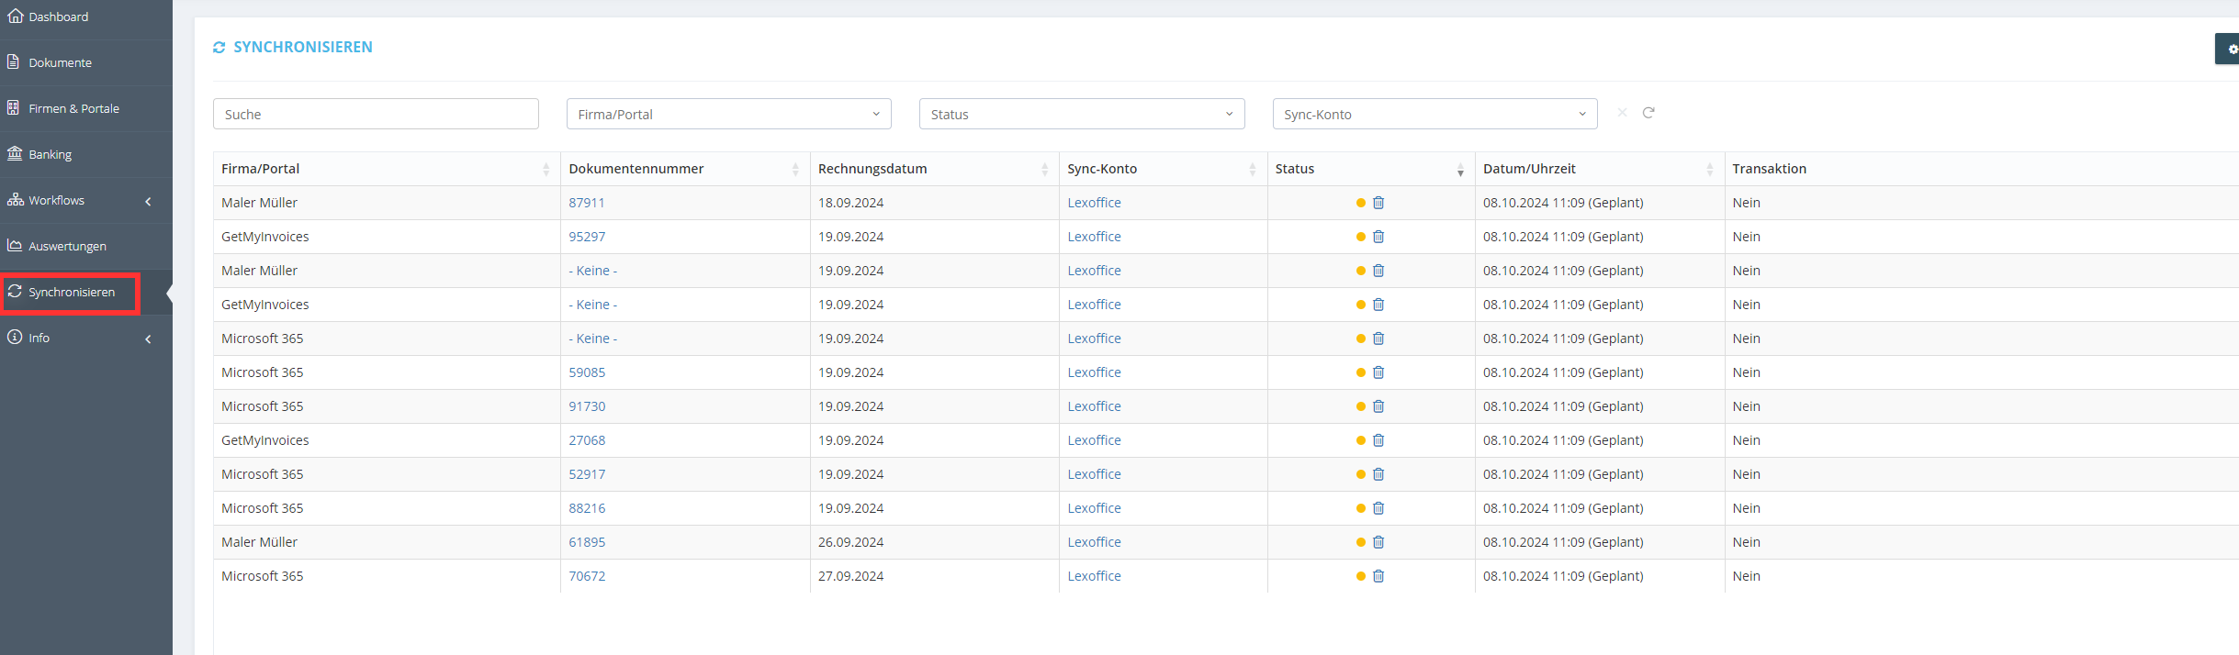This screenshot has height=655, width=2239.
Task: Remove sync entry for document 88216
Action: click(x=1378, y=508)
